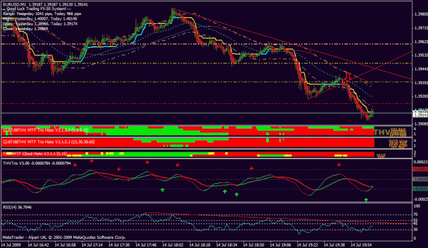Click the 1.39265 price axis label
The image size is (428, 248).
click(421, 96)
